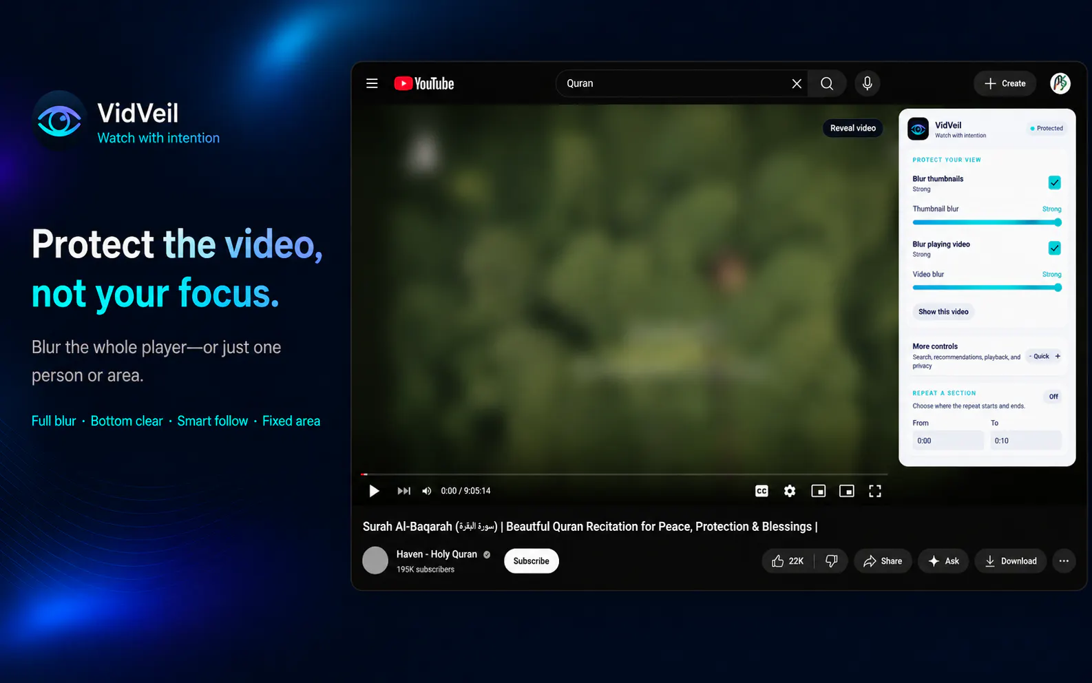Click the Protected status badge
The width and height of the screenshot is (1092, 683).
click(1047, 128)
